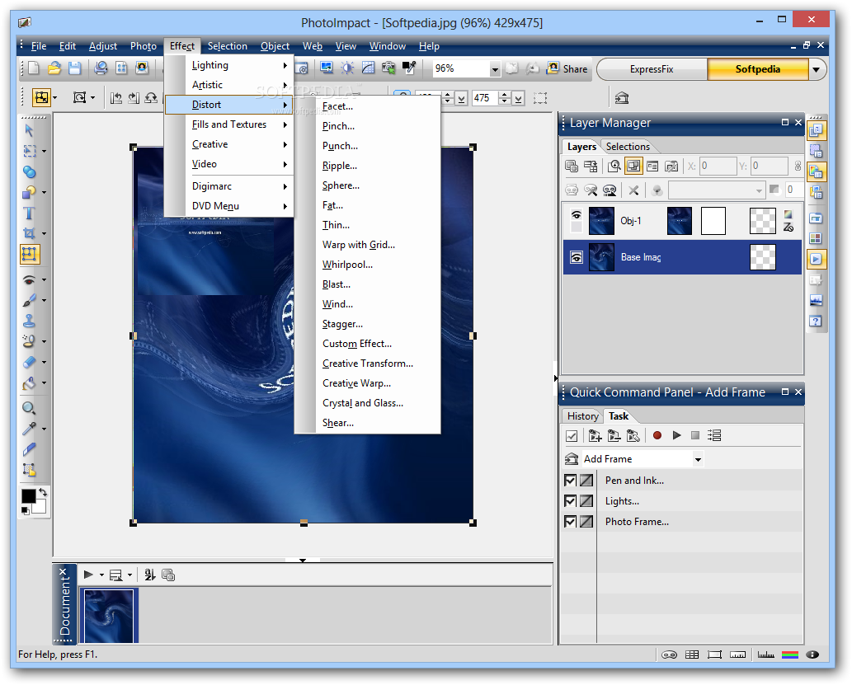Click the Softpedia workspace button
852x685 pixels.
tap(757, 69)
